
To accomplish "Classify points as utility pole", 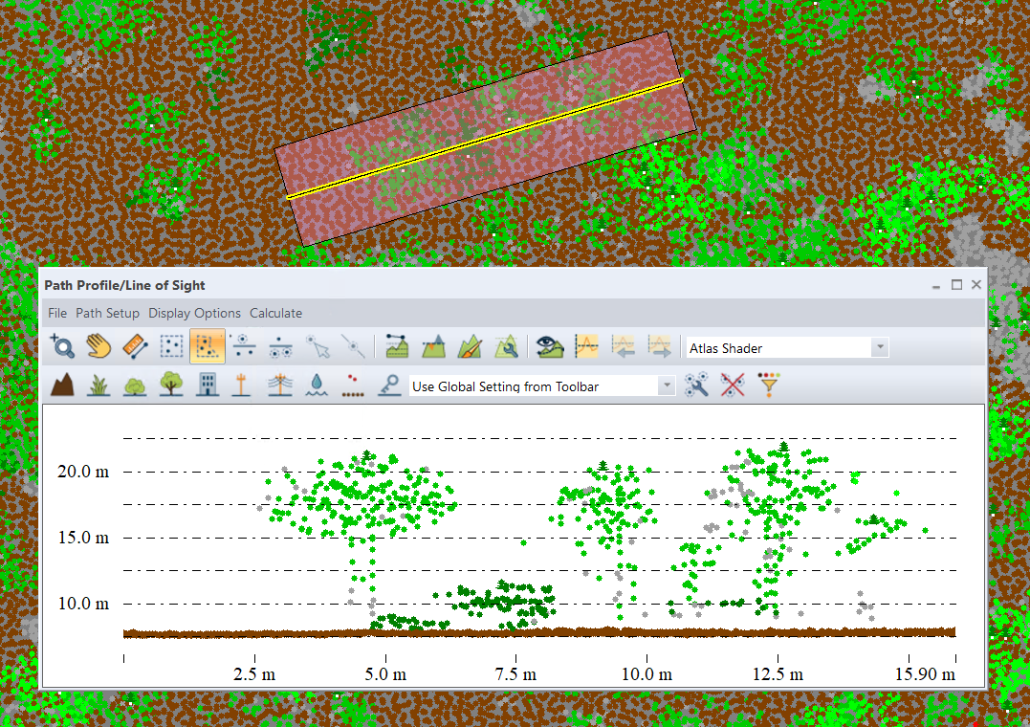I will [x=242, y=385].
